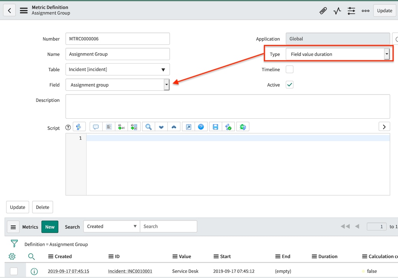Click the Update button in header

(x=385, y=11)
